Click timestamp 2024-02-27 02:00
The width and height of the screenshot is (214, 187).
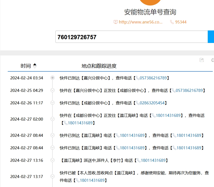[x=26, y=119]
